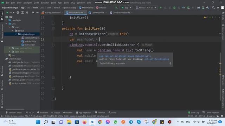This screenshot has width=225, height=126.
Task: Open the File menu
Action: tap(8, 2)
